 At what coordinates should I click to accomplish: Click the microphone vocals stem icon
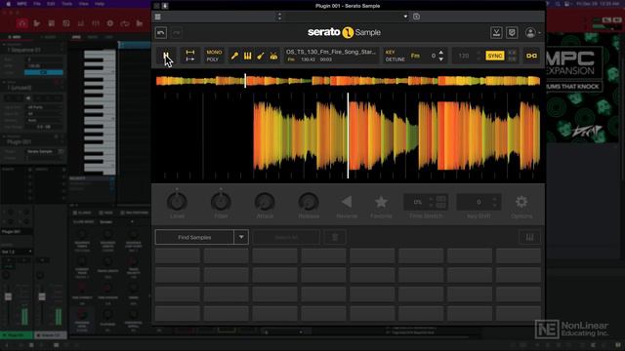234,57
